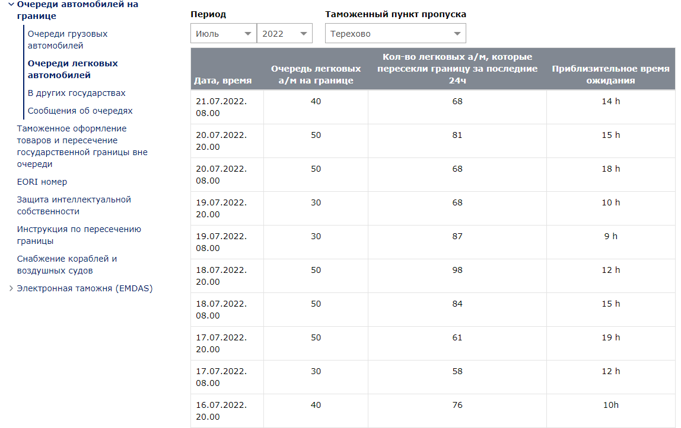This screenshot has width=681, height=428.
Task: Open Инструкция по пересечению границы
Action: (79, 235)
